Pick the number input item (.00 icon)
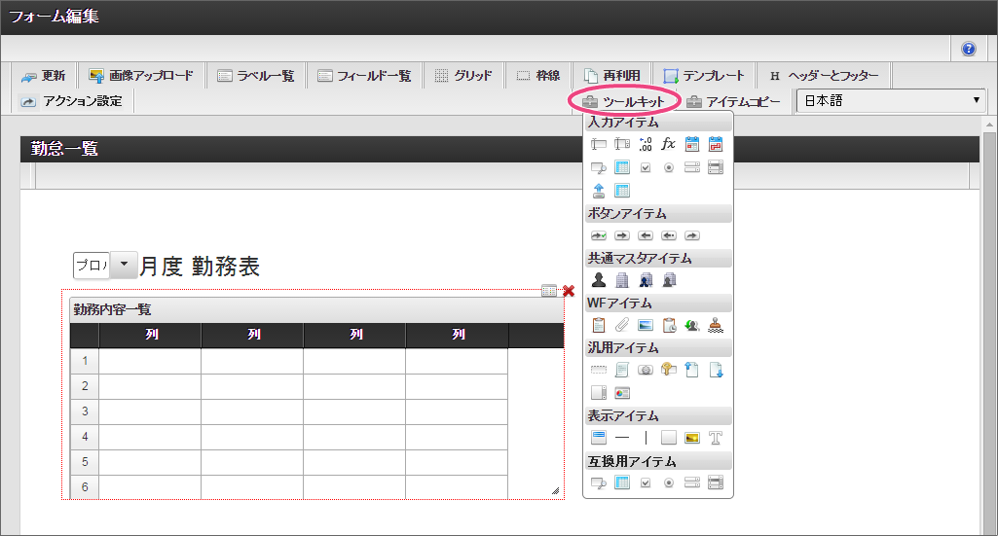Screen dimensions: 998x536 click(645, 144)
